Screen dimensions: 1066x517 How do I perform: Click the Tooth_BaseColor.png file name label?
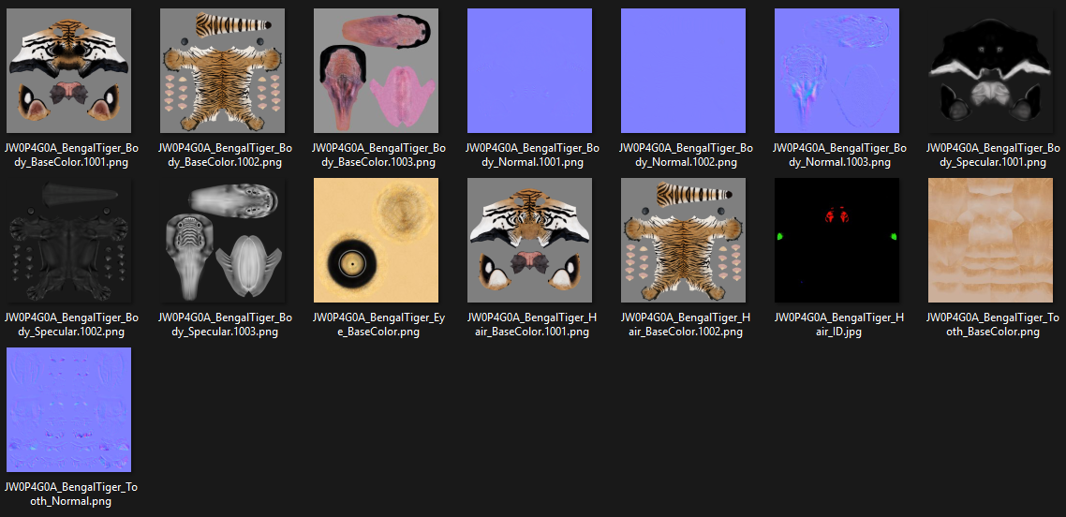(x=990, y=325)
